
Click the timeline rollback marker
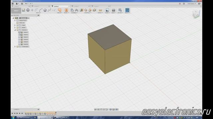point(56,113)
